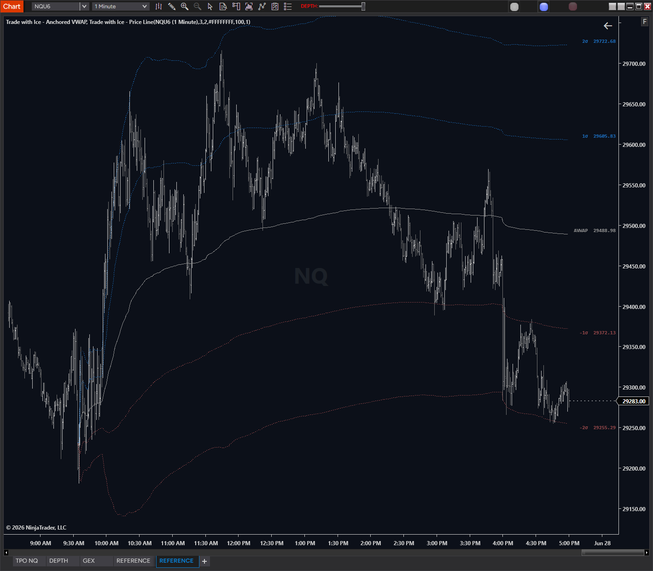Click the 29150.00 price axis label

(634, 509)
